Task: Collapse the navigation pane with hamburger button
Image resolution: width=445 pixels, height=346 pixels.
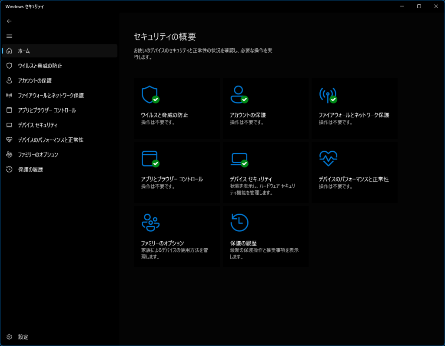Action: 10,36
